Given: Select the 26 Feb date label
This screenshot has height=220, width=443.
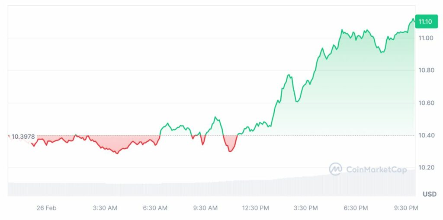Looking at the screenshot, I should pos(47,208).
